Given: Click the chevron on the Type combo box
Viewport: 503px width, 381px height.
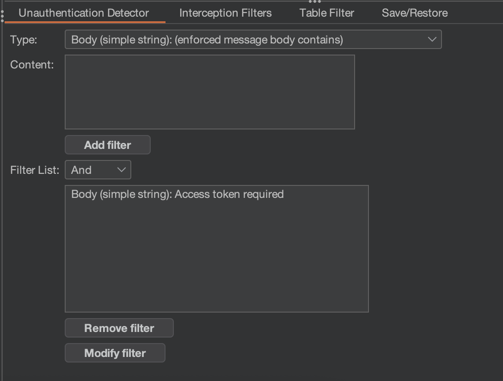Looking at the screenshot, I should click(x=433, y=39).
